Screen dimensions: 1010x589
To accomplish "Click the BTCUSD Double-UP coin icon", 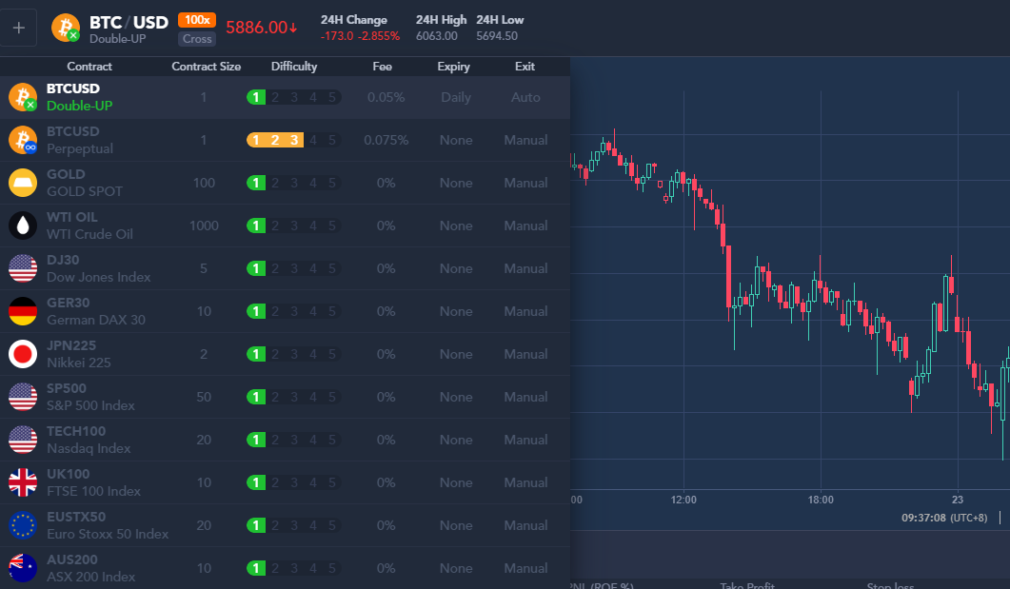I will point(23,97).
